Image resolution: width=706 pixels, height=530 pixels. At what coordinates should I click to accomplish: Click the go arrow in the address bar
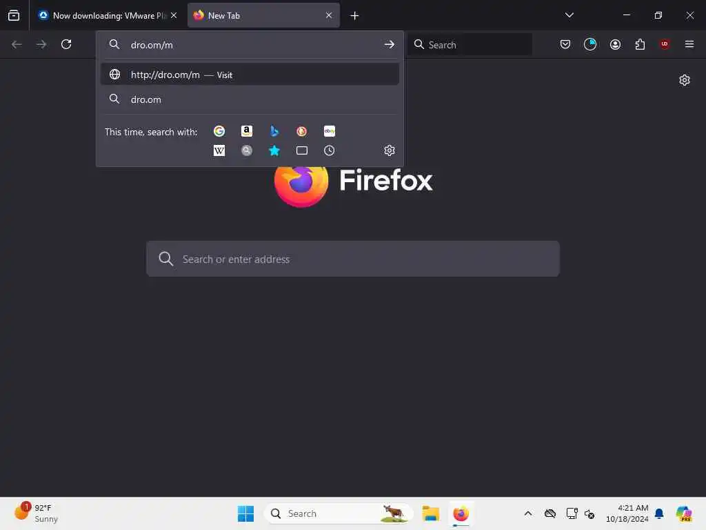click(389, 45)
